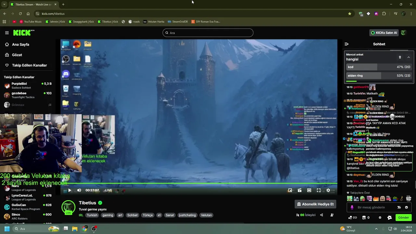Vote for kcd in the poll
416x234 pixels.
[379, 67]
